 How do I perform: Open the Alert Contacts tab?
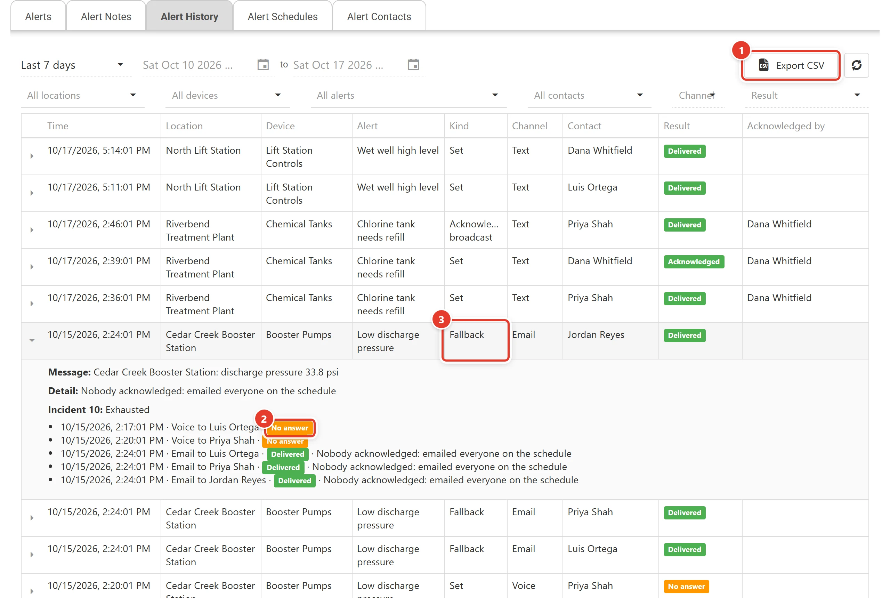pos(379,16)
